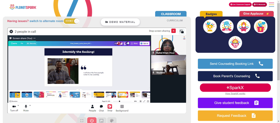Image resolution: width=280 pixels, height=123 pixels.
Task: Open Canva grid view icon
Action: [141, 101]
